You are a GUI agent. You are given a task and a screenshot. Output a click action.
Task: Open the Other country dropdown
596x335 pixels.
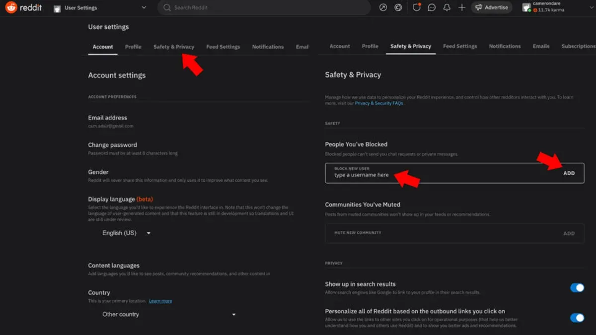point(169,314)
